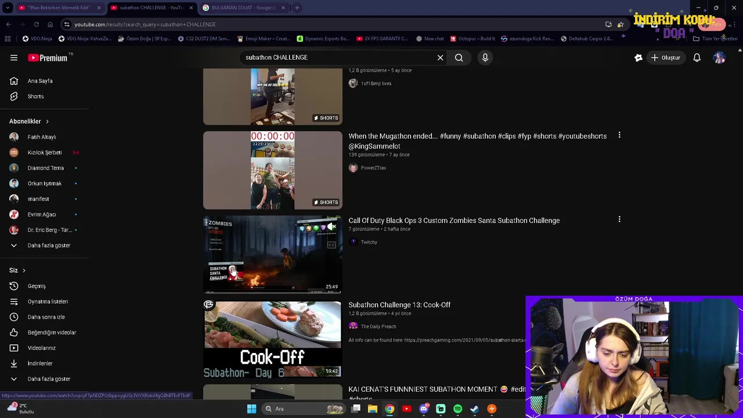The height and width of the screenshot is (418, 743).
Task: Expand the Abonelikler section chevron
Action: click(47, 121)
